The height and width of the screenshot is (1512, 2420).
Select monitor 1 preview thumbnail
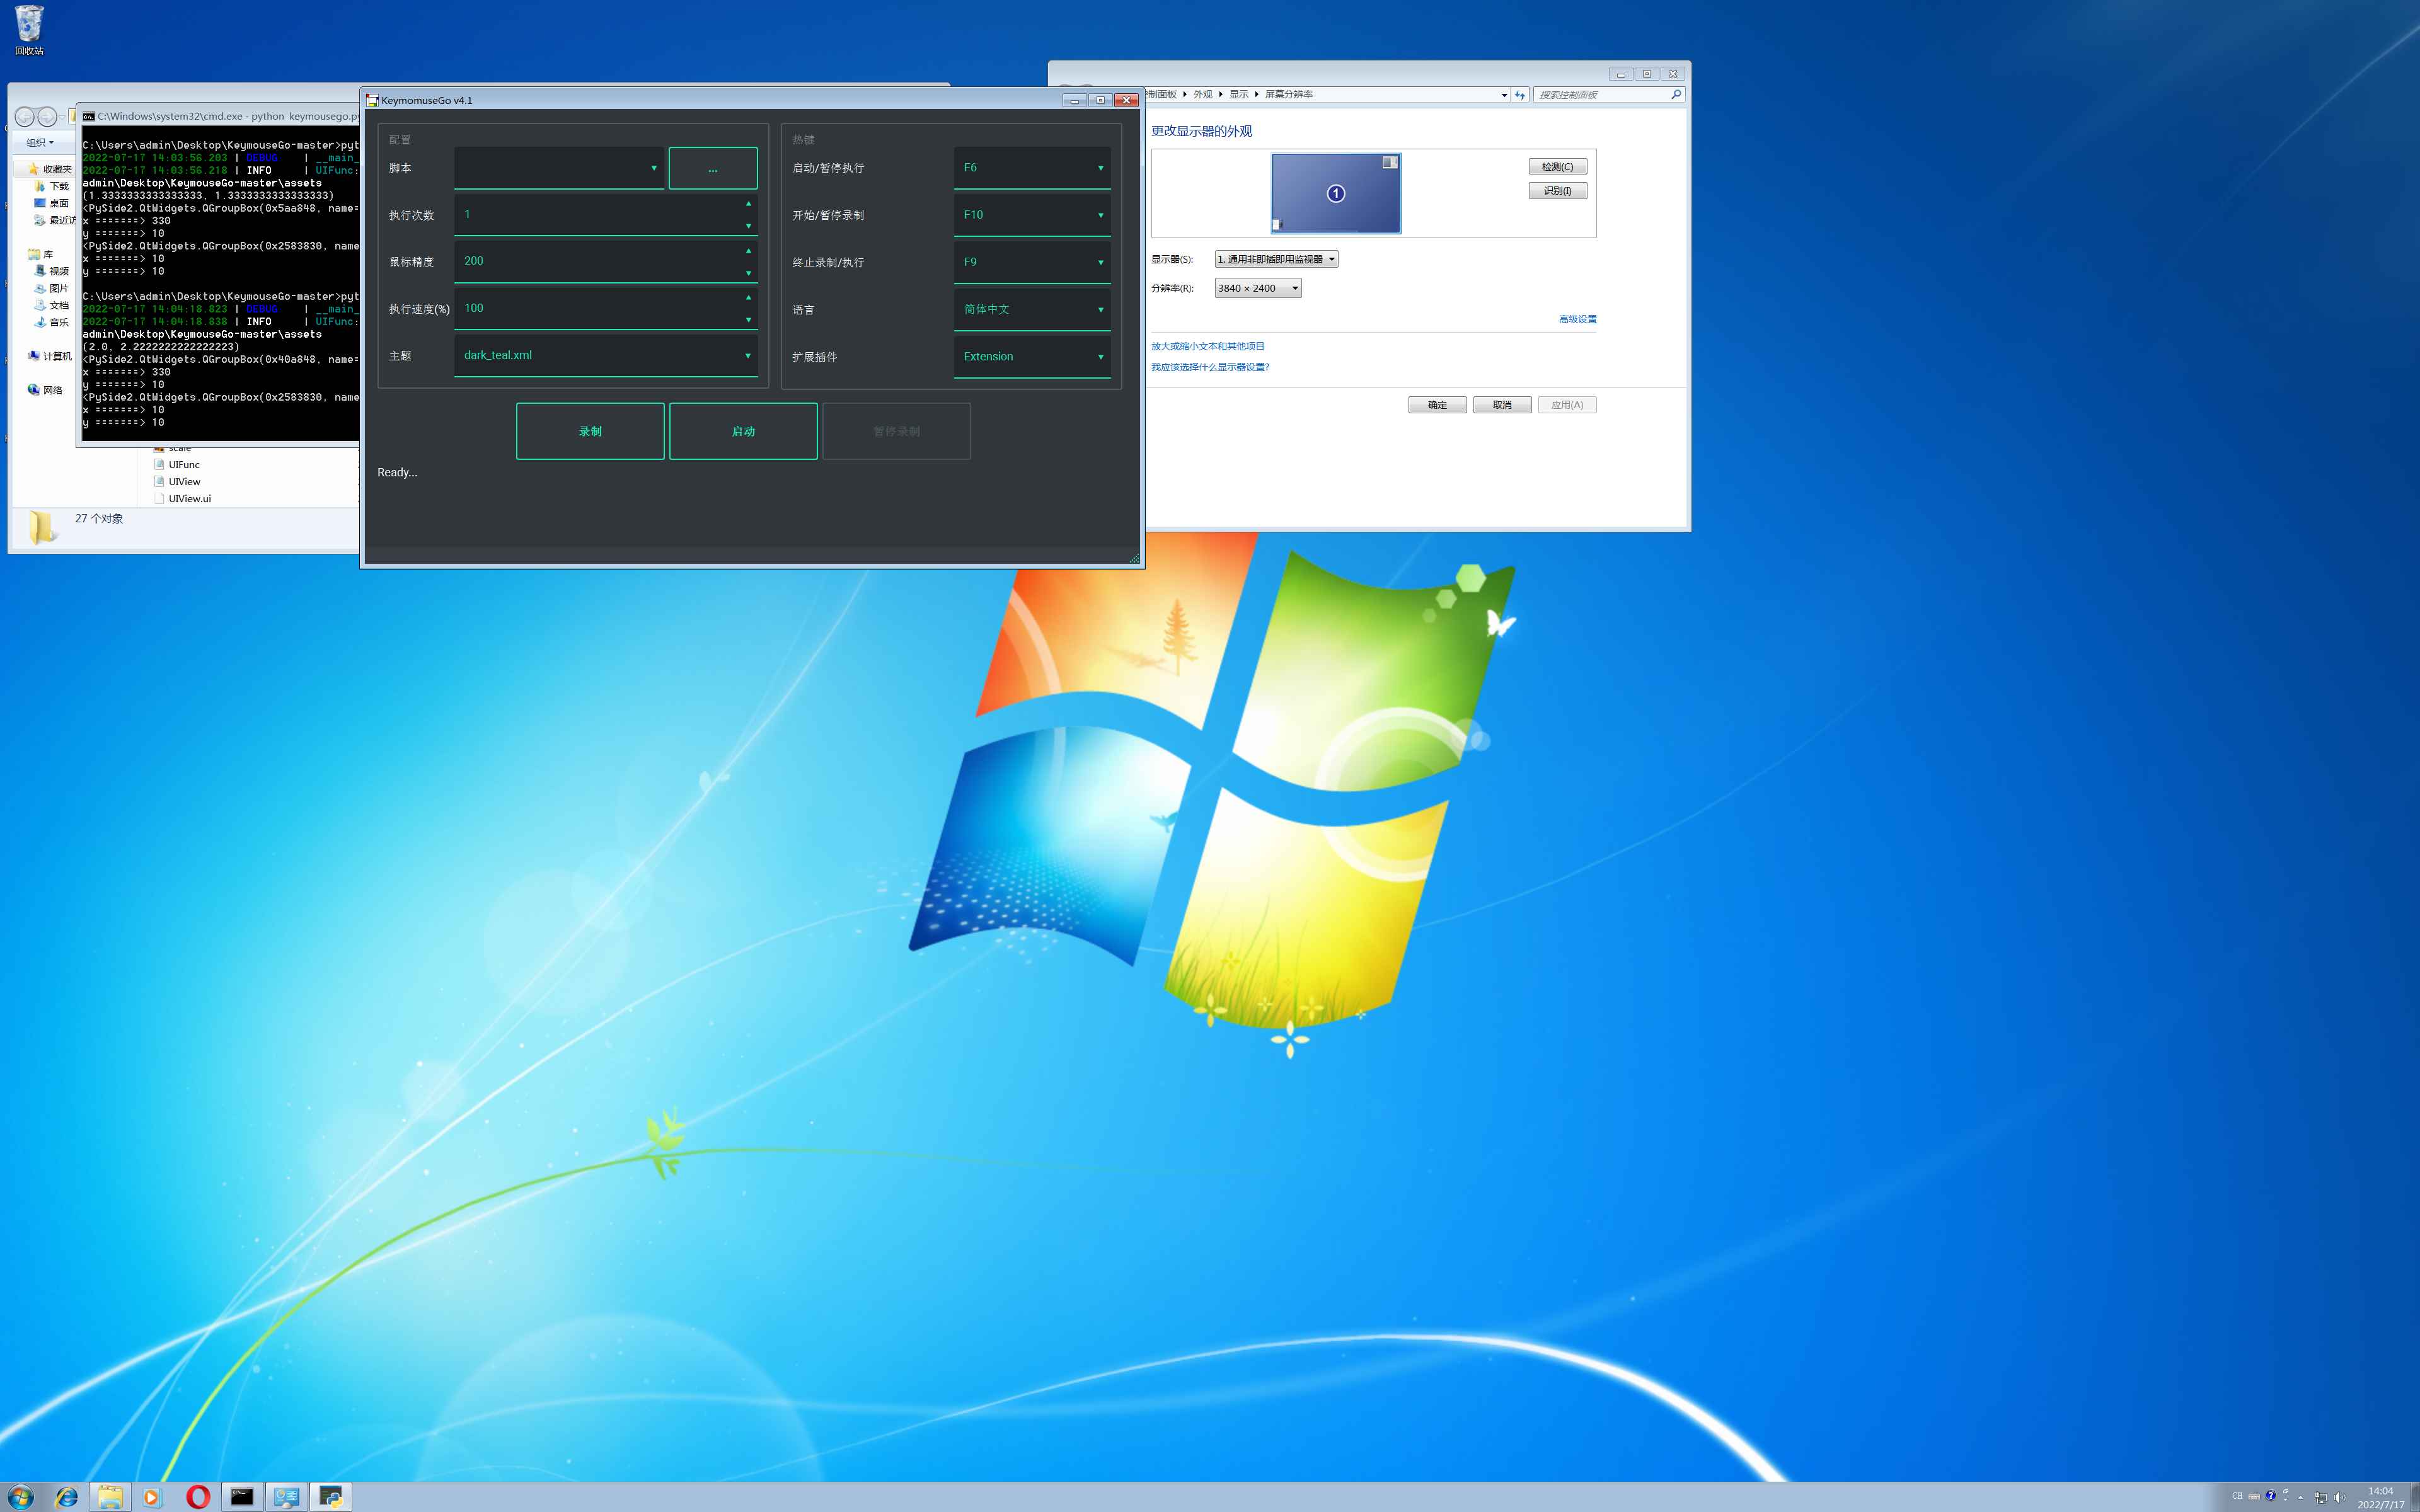[x=1335, y=193]
